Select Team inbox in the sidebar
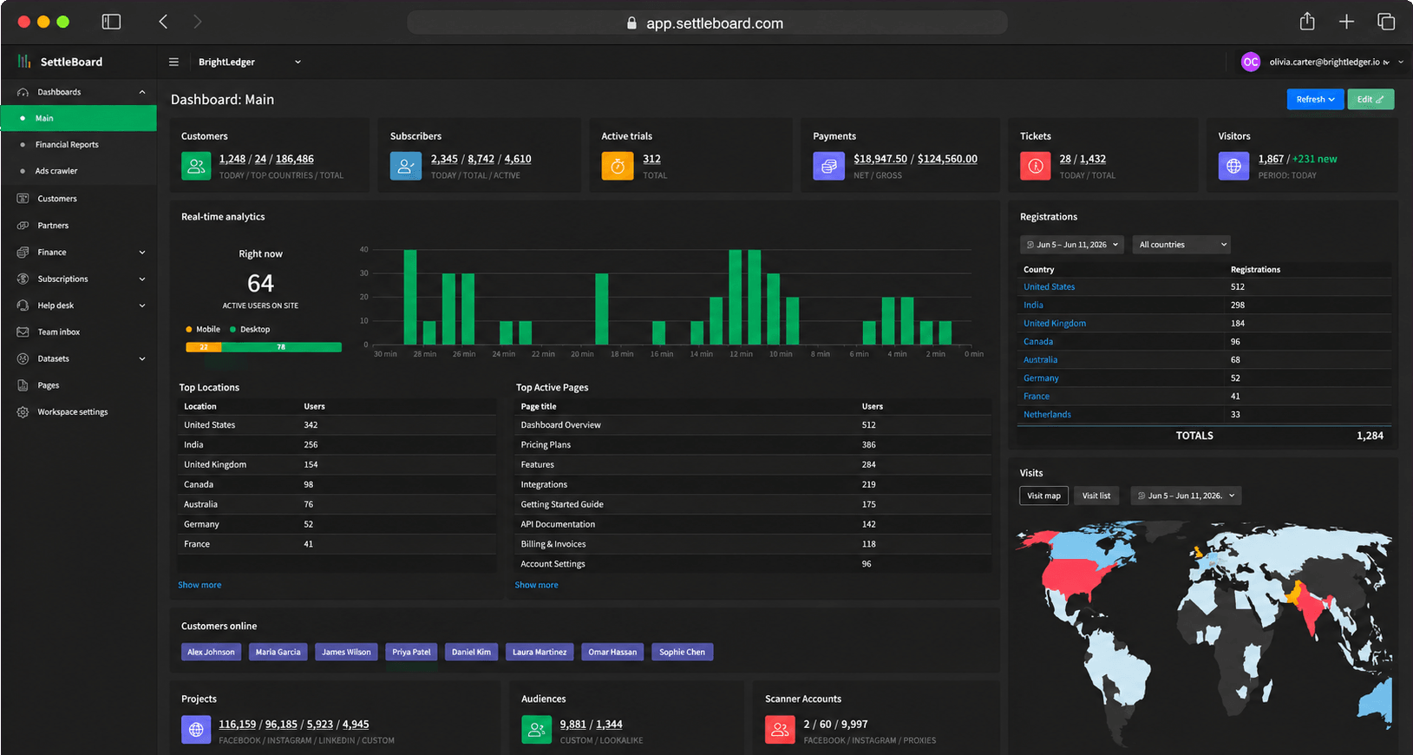This screenshot has width=1413, height=755. click(x=59, y=332)
